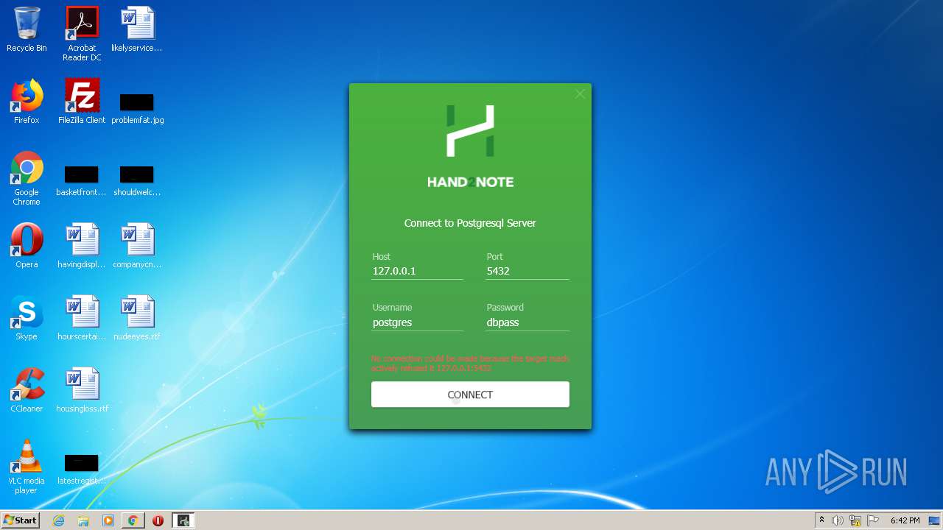Edit the Username field postgres
The height and width of the screenshot is (530, 943).
[x=417, y=322]
